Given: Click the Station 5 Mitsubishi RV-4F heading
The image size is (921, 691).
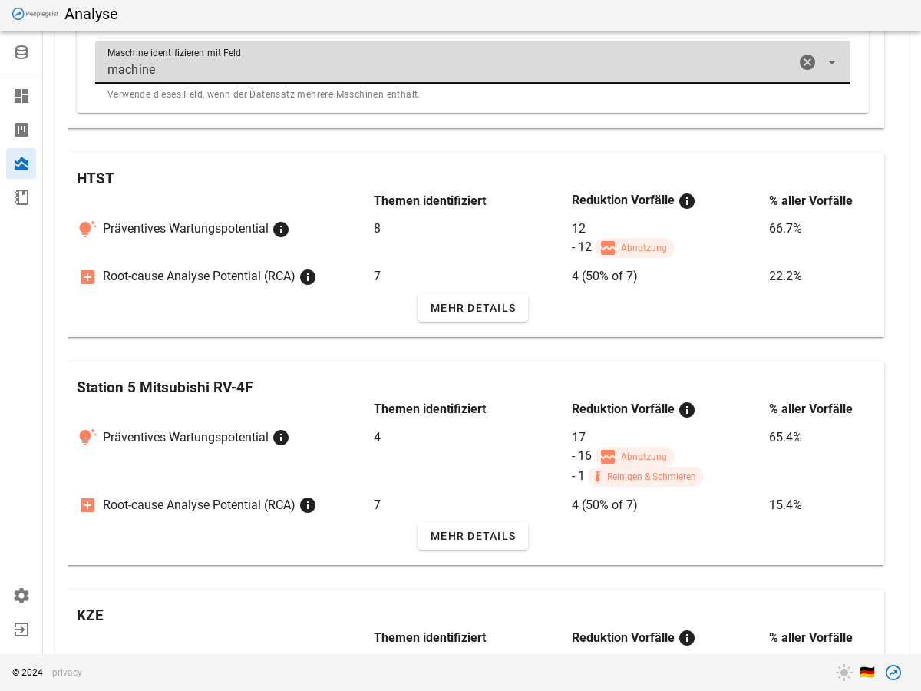Looking at the screenshot, I should [x=165, y=388].
